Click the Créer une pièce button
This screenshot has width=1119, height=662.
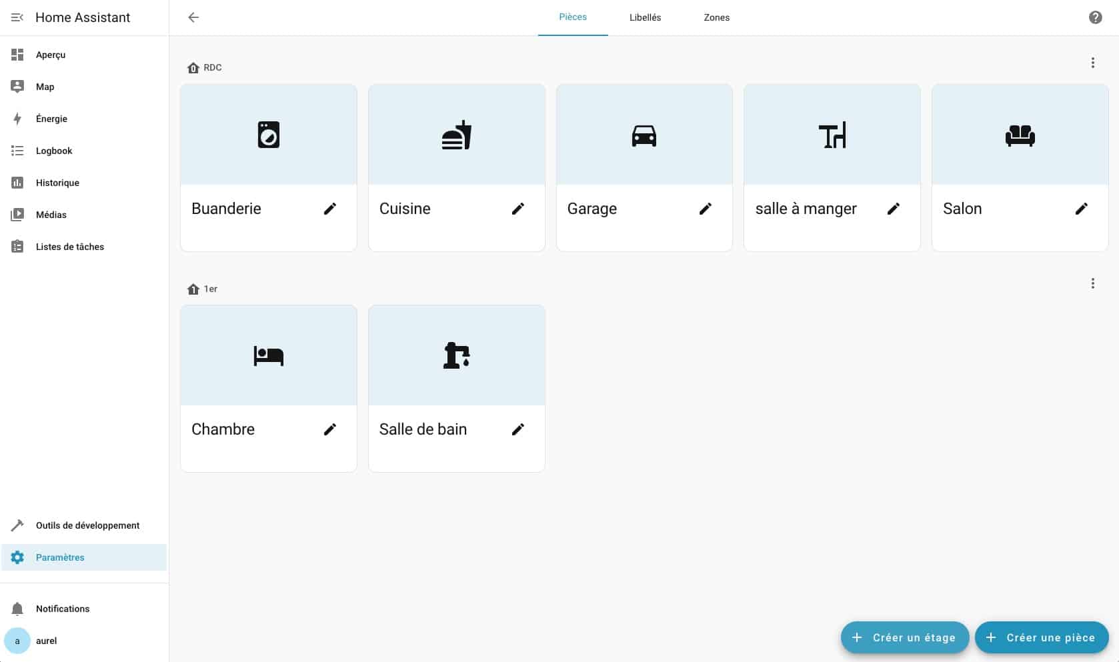click(1042, 637)
